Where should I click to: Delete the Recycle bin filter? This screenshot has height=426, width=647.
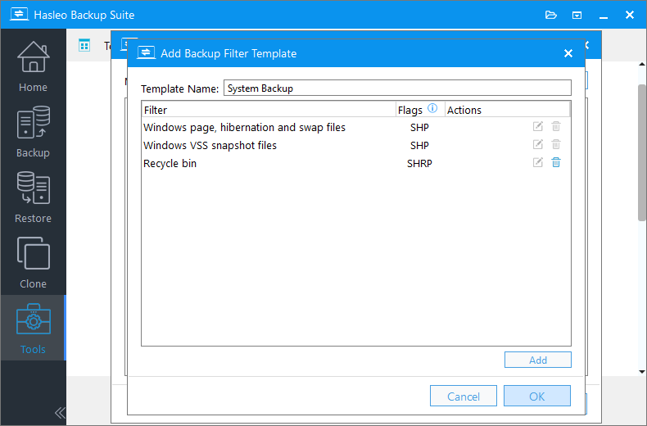click(x=556, y=163)
